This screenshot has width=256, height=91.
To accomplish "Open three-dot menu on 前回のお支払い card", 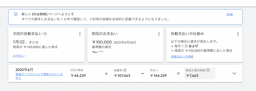I will pos(159,34).
